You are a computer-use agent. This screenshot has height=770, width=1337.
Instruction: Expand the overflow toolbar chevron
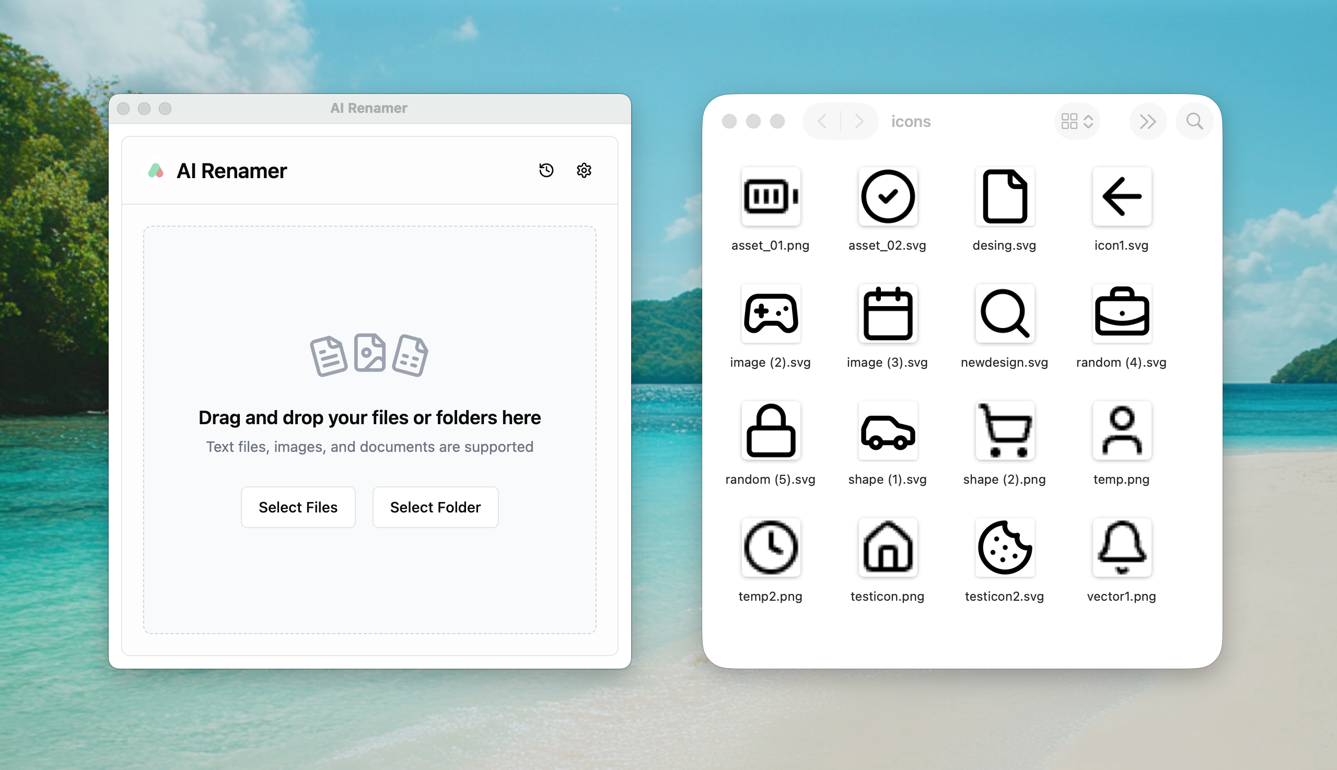click(1148, 121)
